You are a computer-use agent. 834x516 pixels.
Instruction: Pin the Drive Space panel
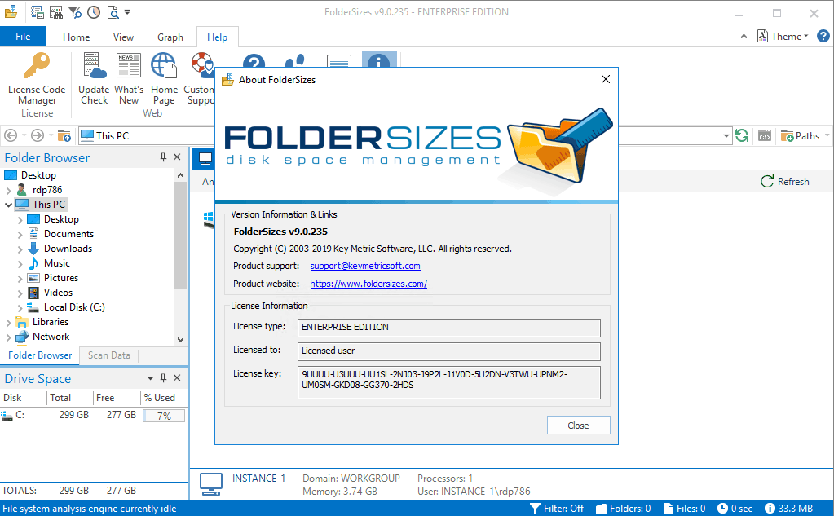163,377
